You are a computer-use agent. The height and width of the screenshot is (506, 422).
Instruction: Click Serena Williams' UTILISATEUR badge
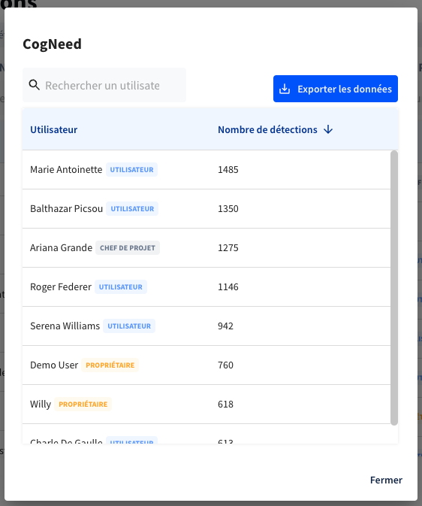129,326
